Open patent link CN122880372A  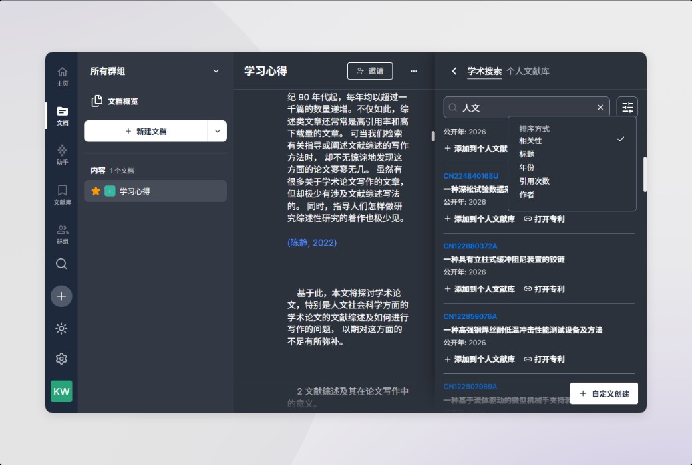(470, 246)
